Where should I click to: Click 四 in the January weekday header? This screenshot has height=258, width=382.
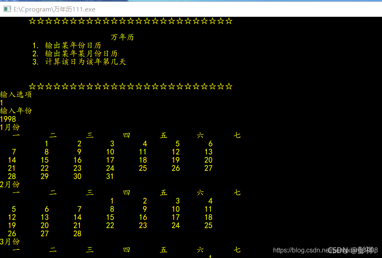click(127, 135)
